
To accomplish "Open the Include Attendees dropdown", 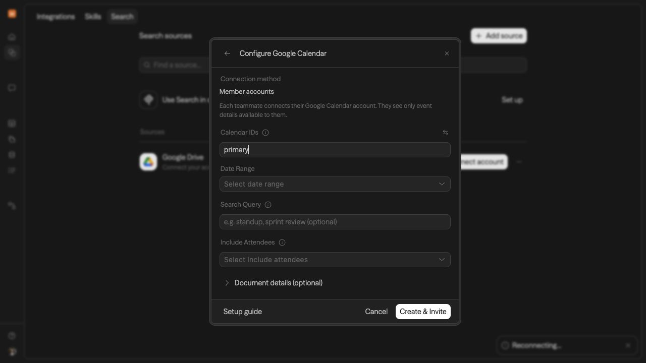I will point(335,260).
